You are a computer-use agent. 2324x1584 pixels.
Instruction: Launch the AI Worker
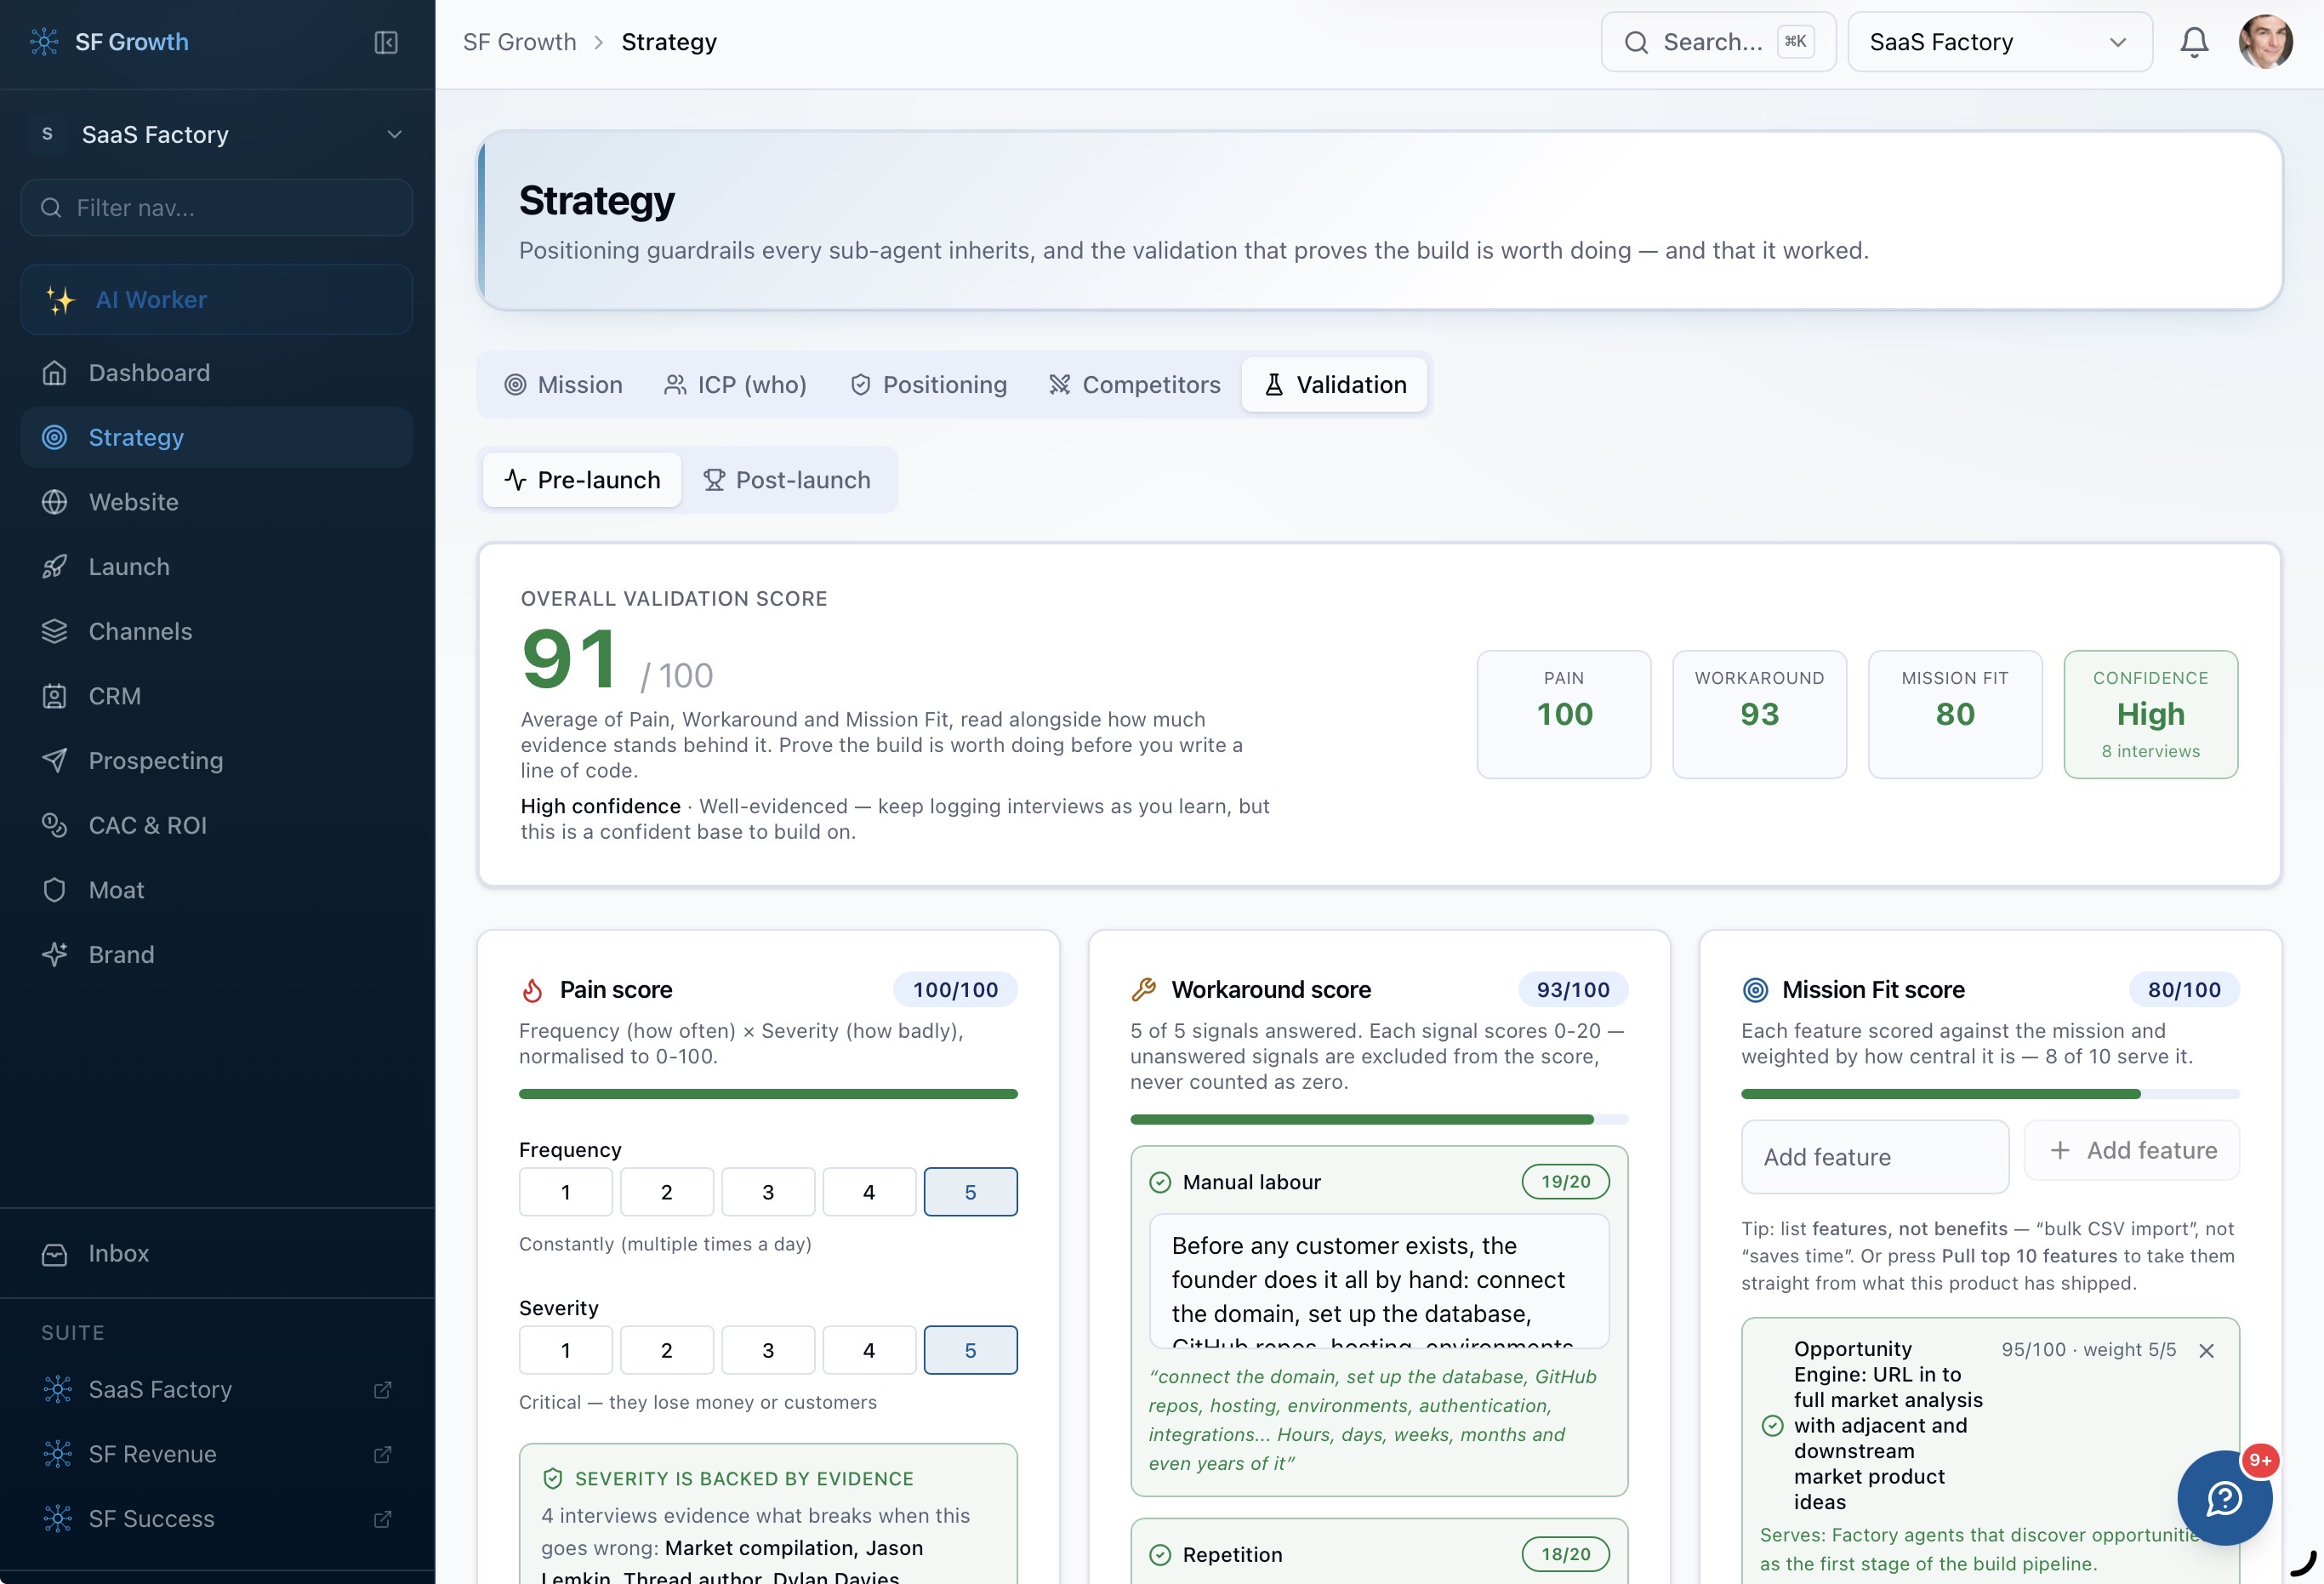coord(216,300)
